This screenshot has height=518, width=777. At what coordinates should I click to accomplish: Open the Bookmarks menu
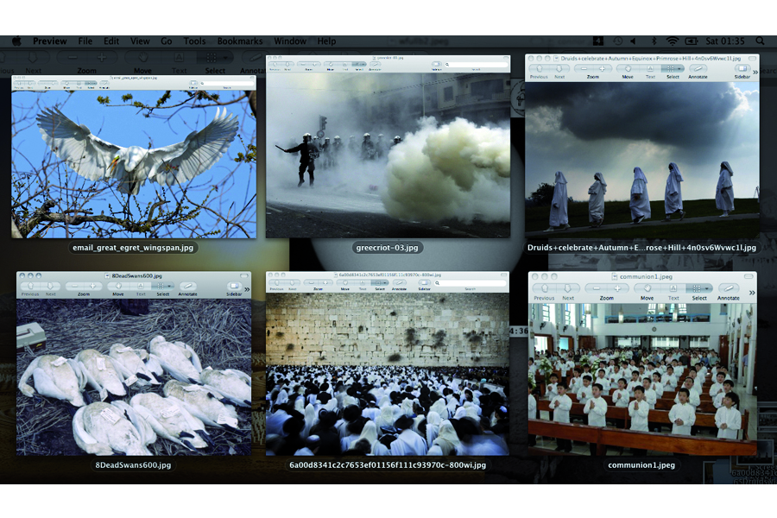point(240,41)
